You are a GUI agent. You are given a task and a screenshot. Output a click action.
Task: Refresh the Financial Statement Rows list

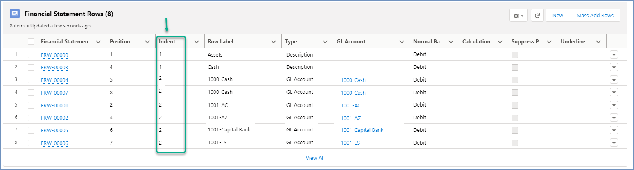[537, 16]
